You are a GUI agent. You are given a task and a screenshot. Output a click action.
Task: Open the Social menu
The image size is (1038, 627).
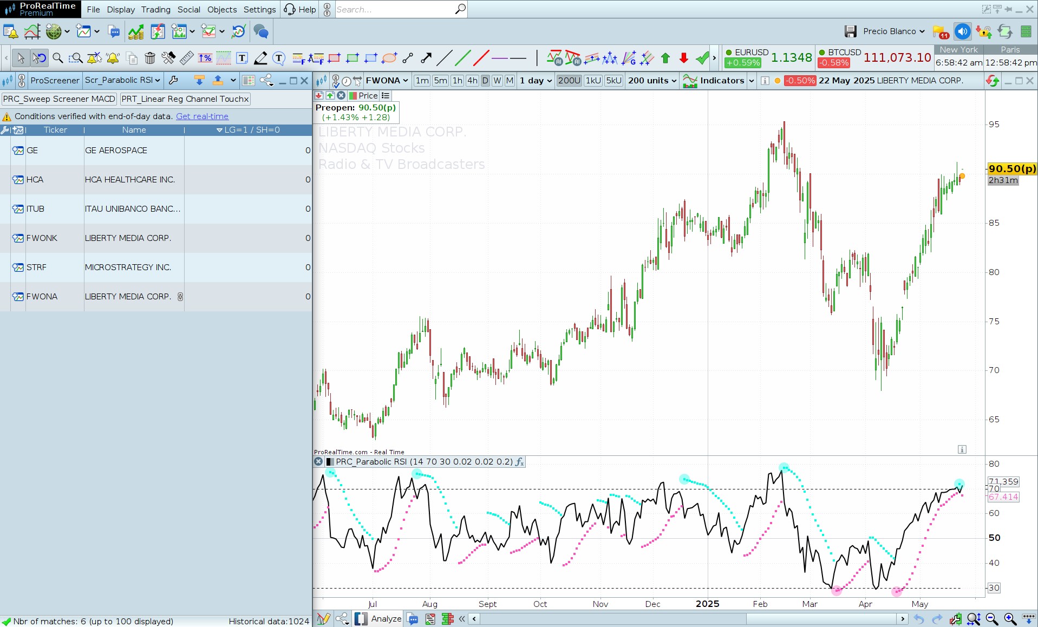189,9
